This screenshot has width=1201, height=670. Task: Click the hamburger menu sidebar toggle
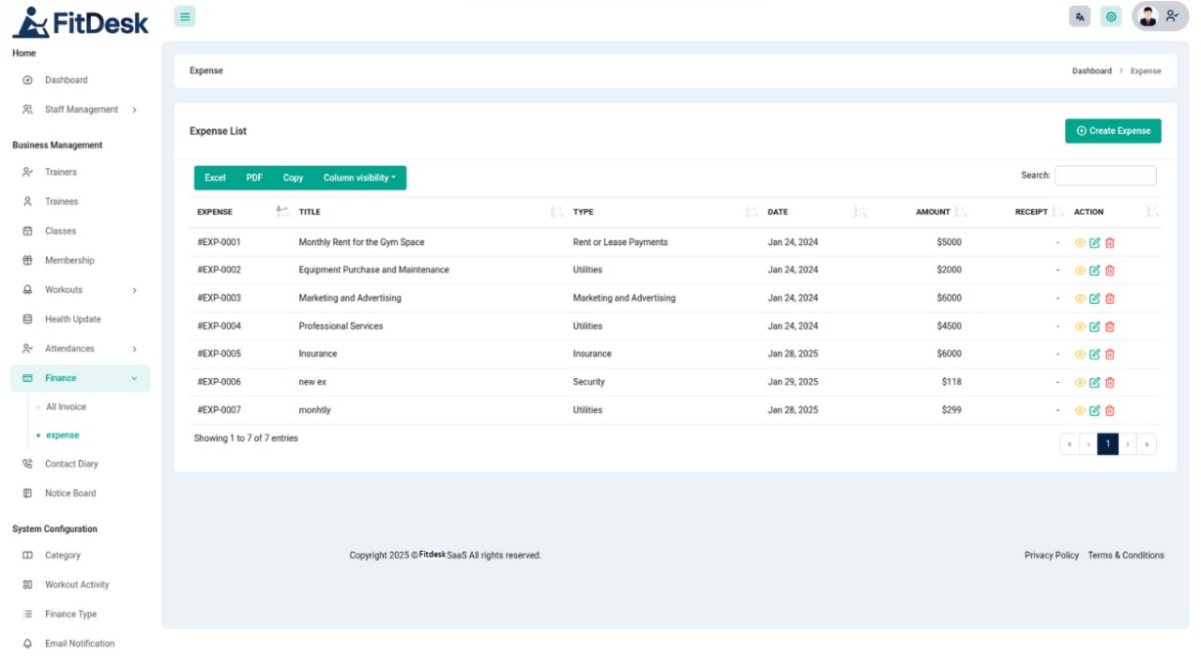coord(185,16)
